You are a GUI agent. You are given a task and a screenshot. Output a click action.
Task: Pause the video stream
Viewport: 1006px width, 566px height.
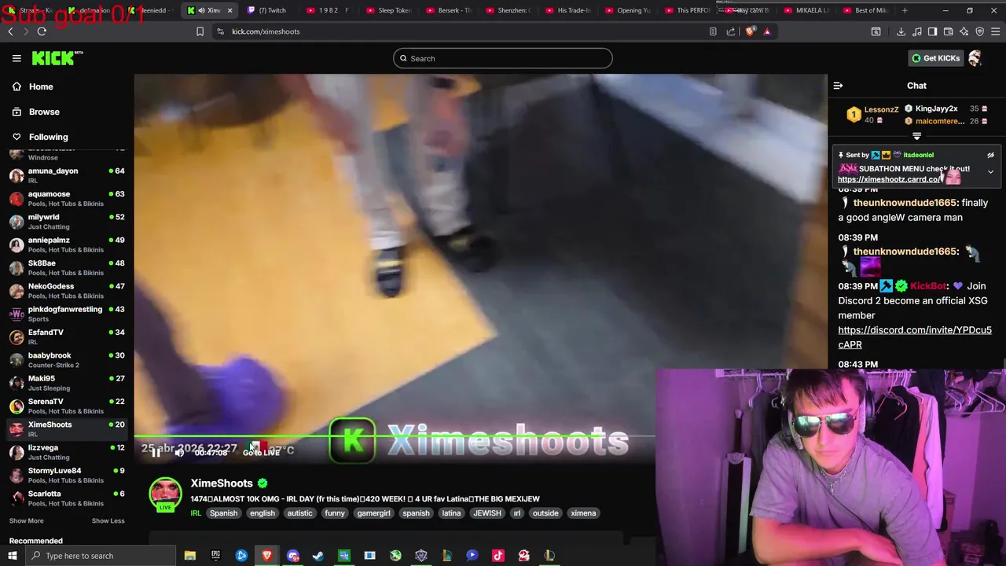click(x=156, y=452)
